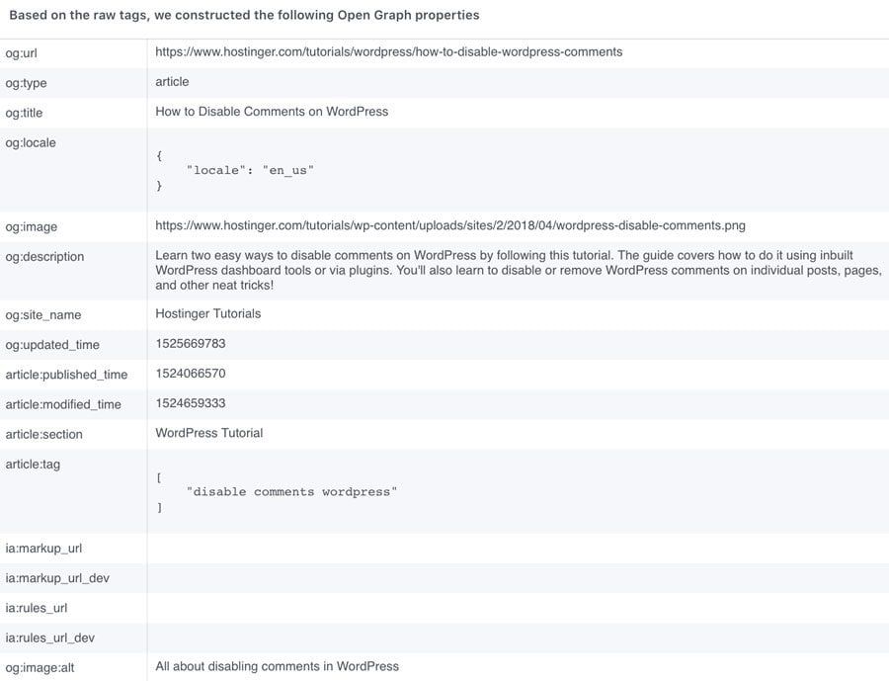Screen dimensions: 889x681
Task: Select the og:image:alt property label
Action: point(40,668)
